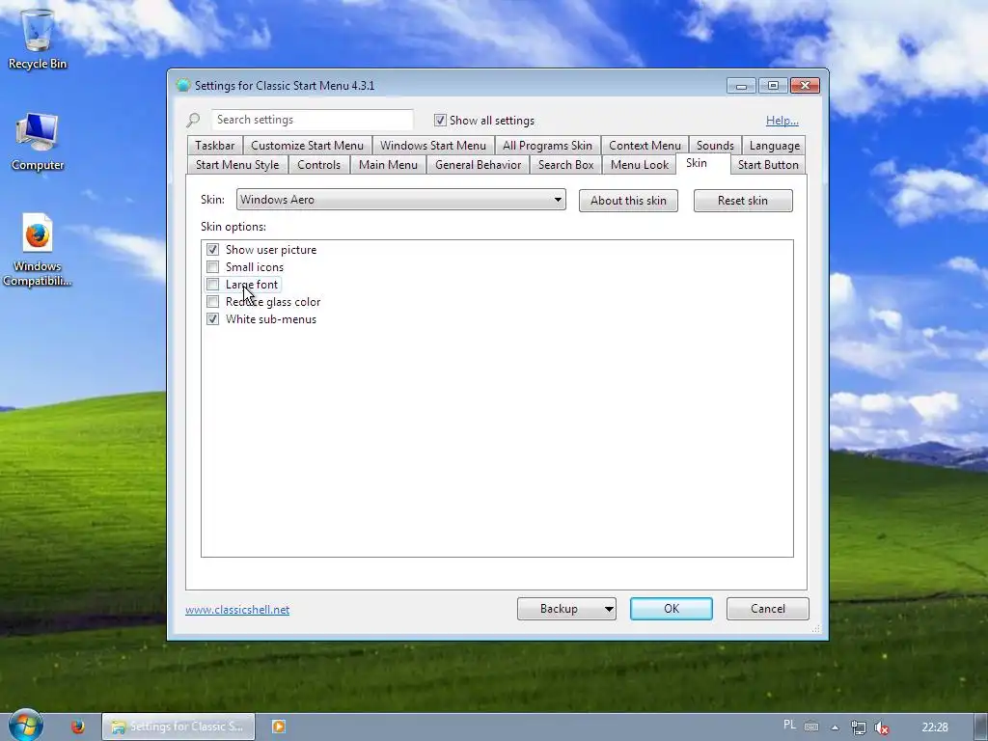Open the network tray icon
Image resolution: width=988 pixels, height=741 pixels.
click(858, 727)
